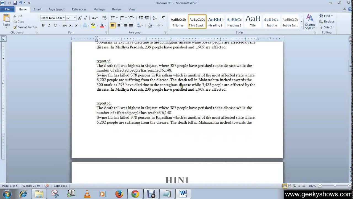Image resolution: width=353 pixels, height=199 pixels.
Task: Apply yellow text highlight color
Action: point(93,25)
